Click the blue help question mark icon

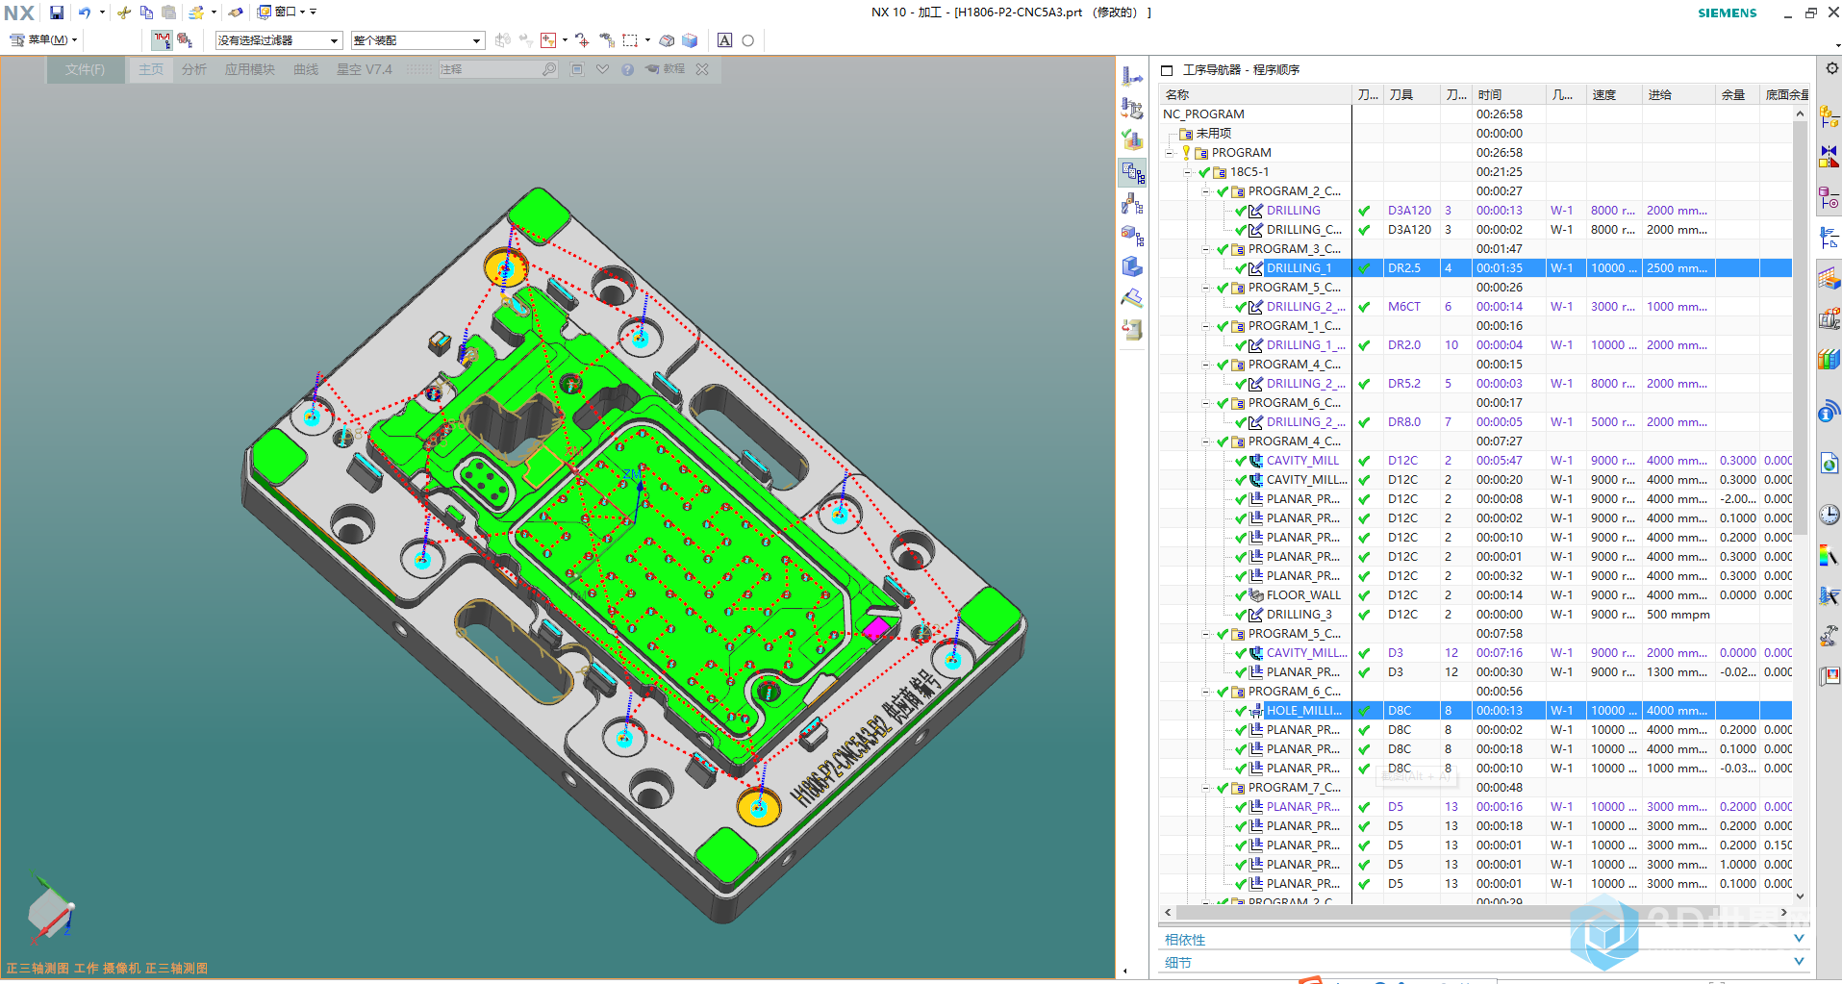pos(627,69)
